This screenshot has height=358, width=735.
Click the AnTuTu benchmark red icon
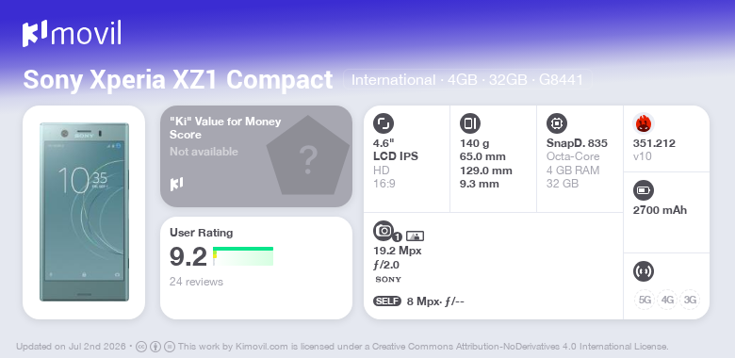(644, 123)
